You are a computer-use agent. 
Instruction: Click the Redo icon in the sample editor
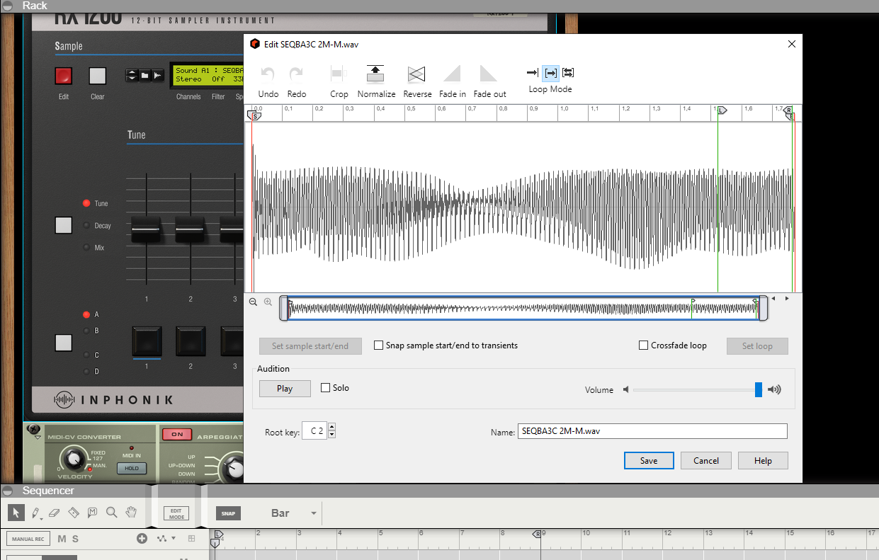coord(296,74)
